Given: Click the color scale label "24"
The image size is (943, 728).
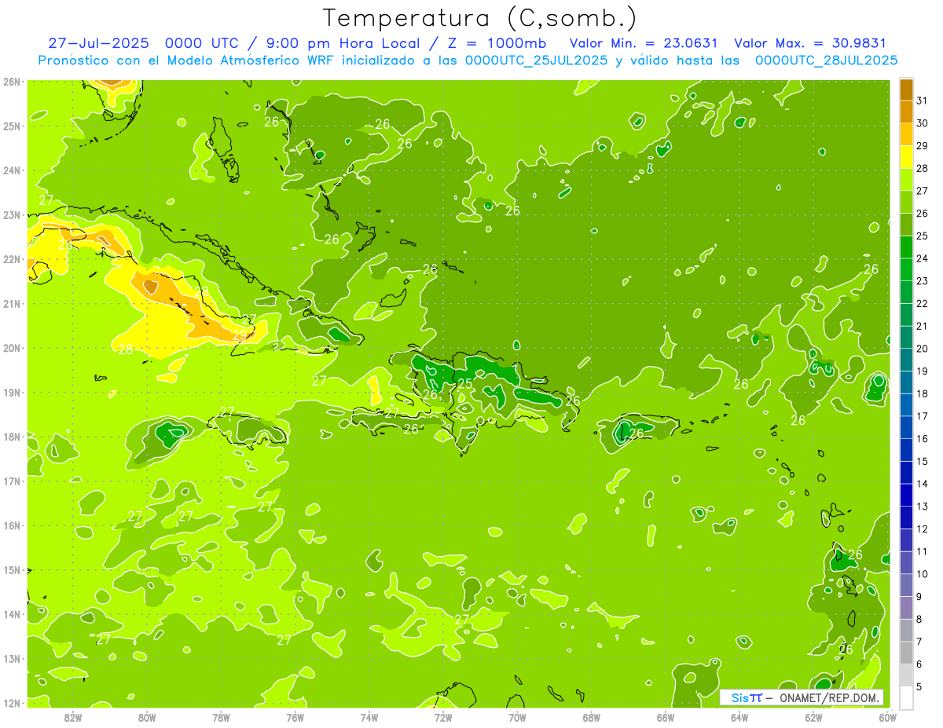Looking at the screenshot, I should 922,258.
